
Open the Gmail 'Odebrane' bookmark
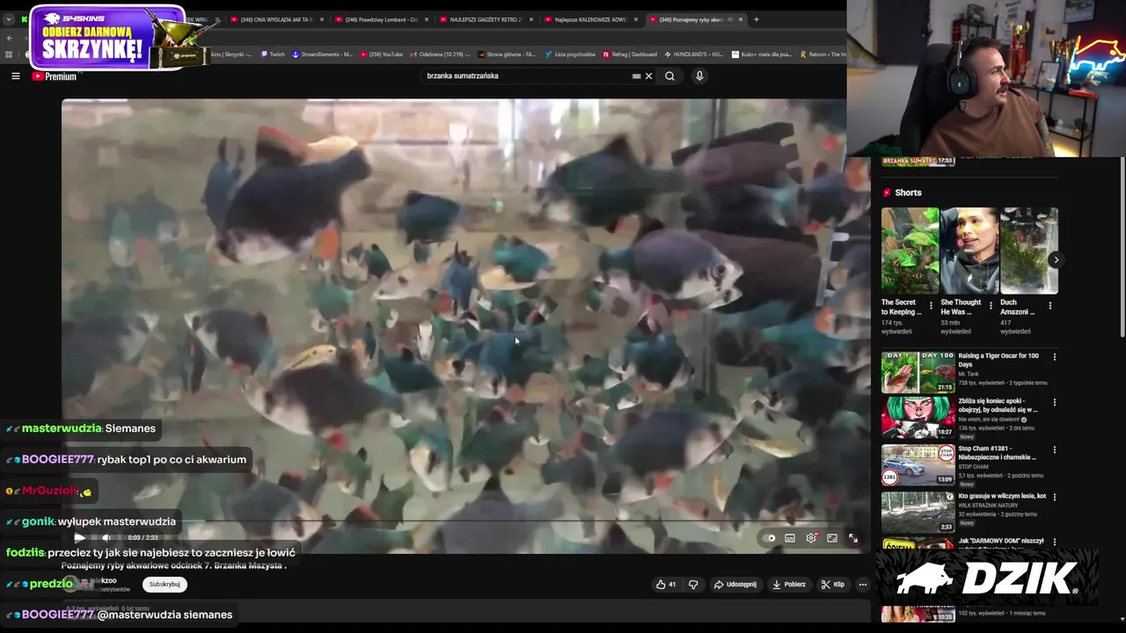(440, 55)
